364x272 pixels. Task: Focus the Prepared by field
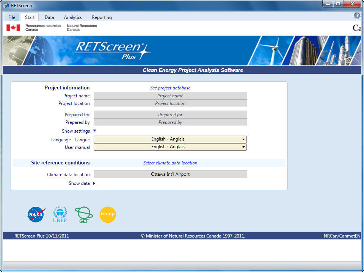pos(170,122)
